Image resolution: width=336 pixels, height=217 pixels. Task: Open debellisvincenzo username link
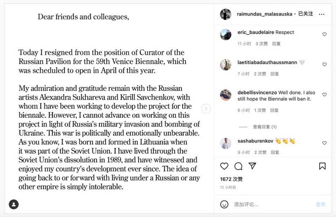(x=257, y=93)
